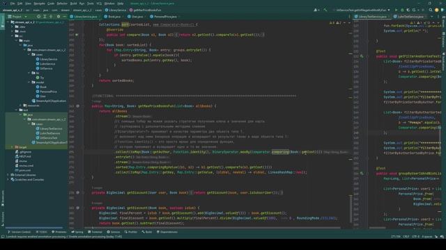Viewport: 446px width, 250px height.
Task: Open the View menu
Action: (28, 3)
